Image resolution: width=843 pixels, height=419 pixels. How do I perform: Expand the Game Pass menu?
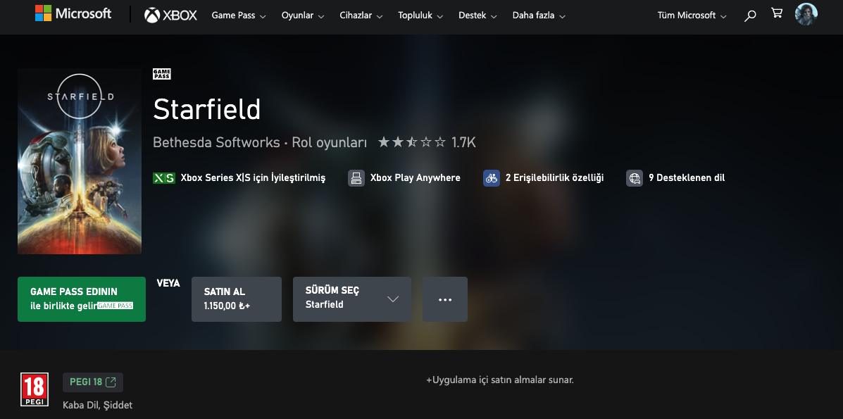tap(239, 15)
